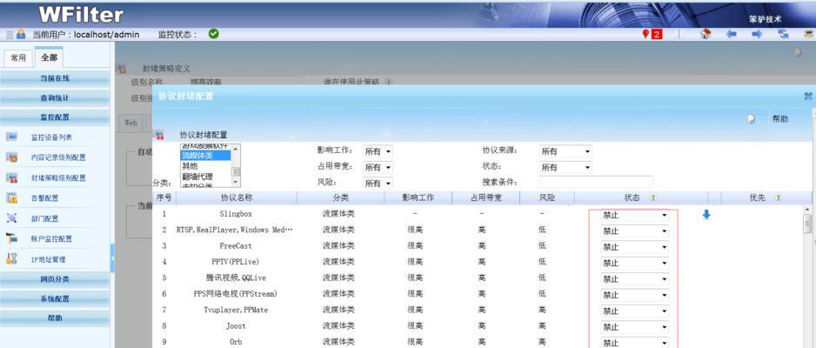Click the 告警配置 sidebar icon
The height and width of the screenshot is (348, 816).
pyautogui.click(x=12, y=197)
